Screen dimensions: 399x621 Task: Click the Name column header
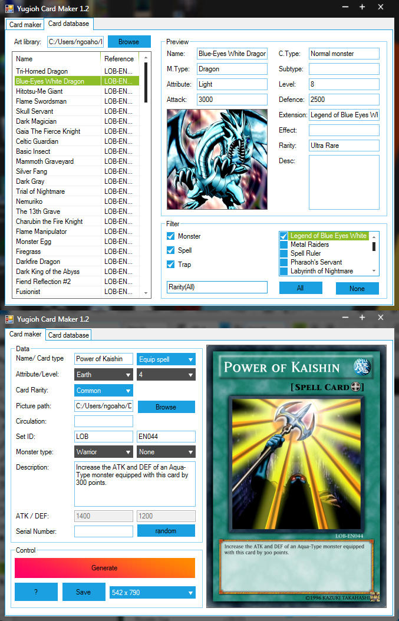coord(57,58)
